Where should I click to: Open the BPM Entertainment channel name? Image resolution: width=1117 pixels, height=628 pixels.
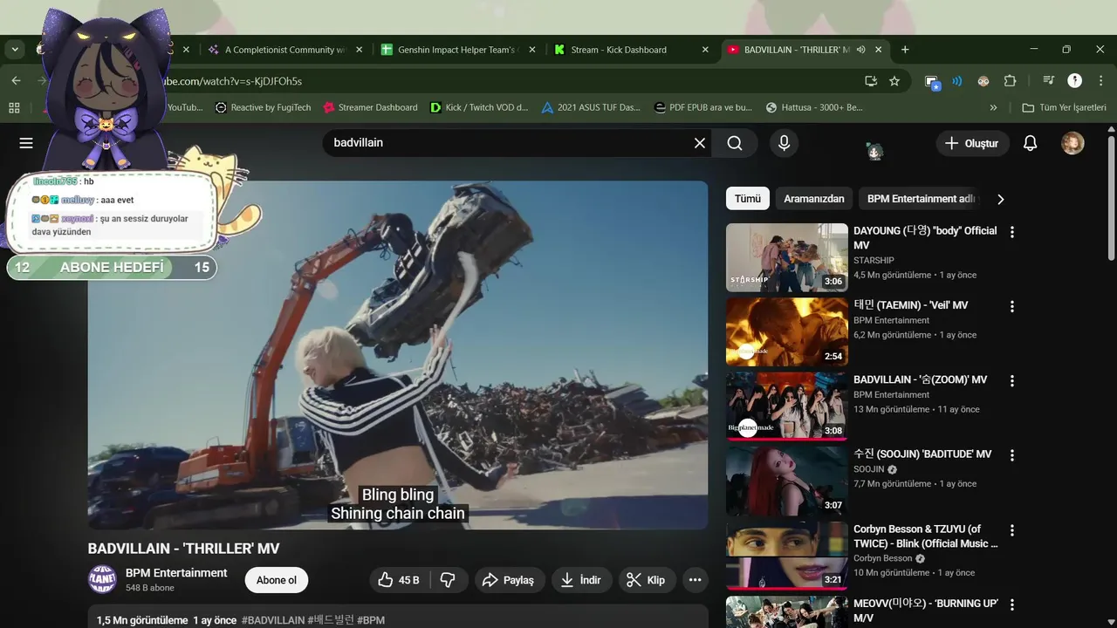(x=176, y=573)
